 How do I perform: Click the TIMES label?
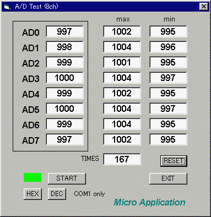90,159
